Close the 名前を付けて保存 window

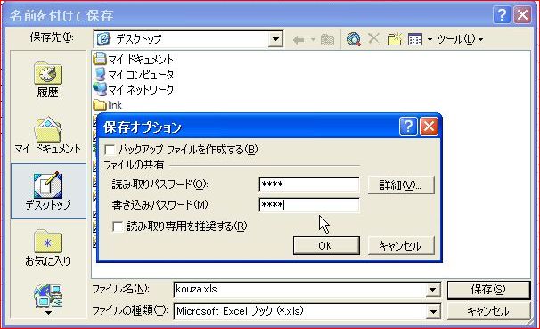point(522,15)
